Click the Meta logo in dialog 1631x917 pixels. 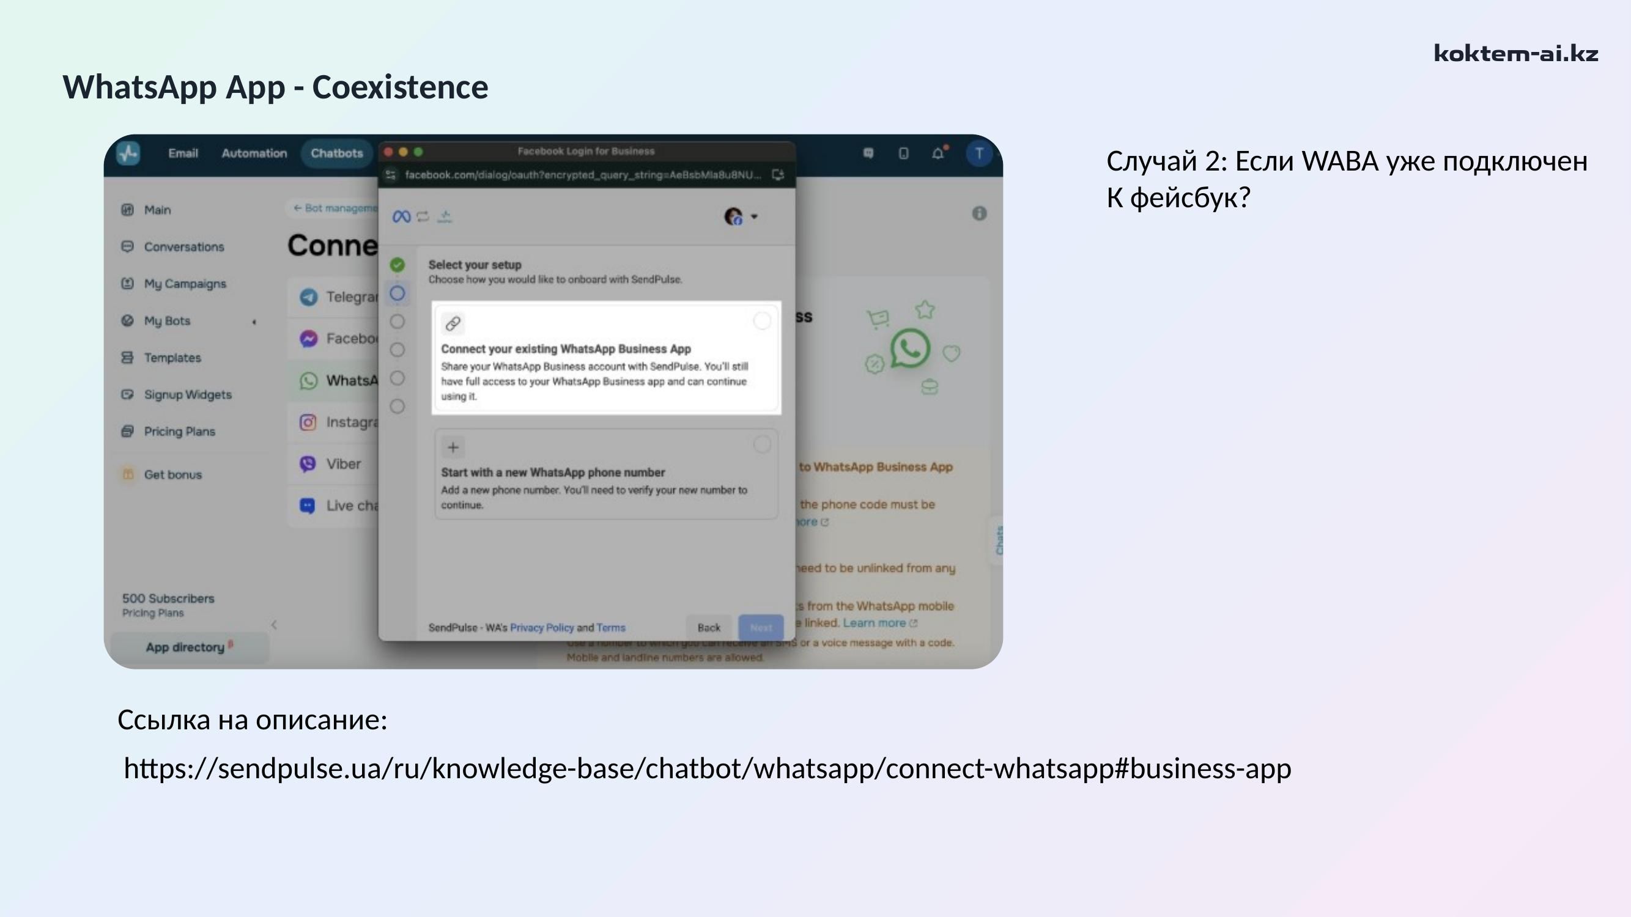401,216
